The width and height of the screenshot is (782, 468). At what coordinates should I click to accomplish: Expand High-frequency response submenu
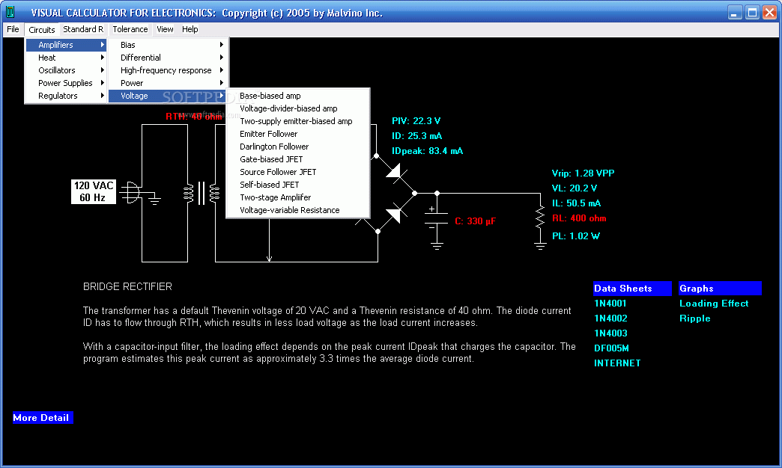168,70
